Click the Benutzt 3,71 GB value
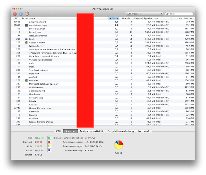The image size is (206, 175). coord(38,155)
